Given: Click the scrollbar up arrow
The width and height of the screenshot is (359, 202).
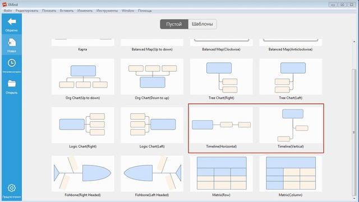Looking at the screenshot, I should [354, 42].
